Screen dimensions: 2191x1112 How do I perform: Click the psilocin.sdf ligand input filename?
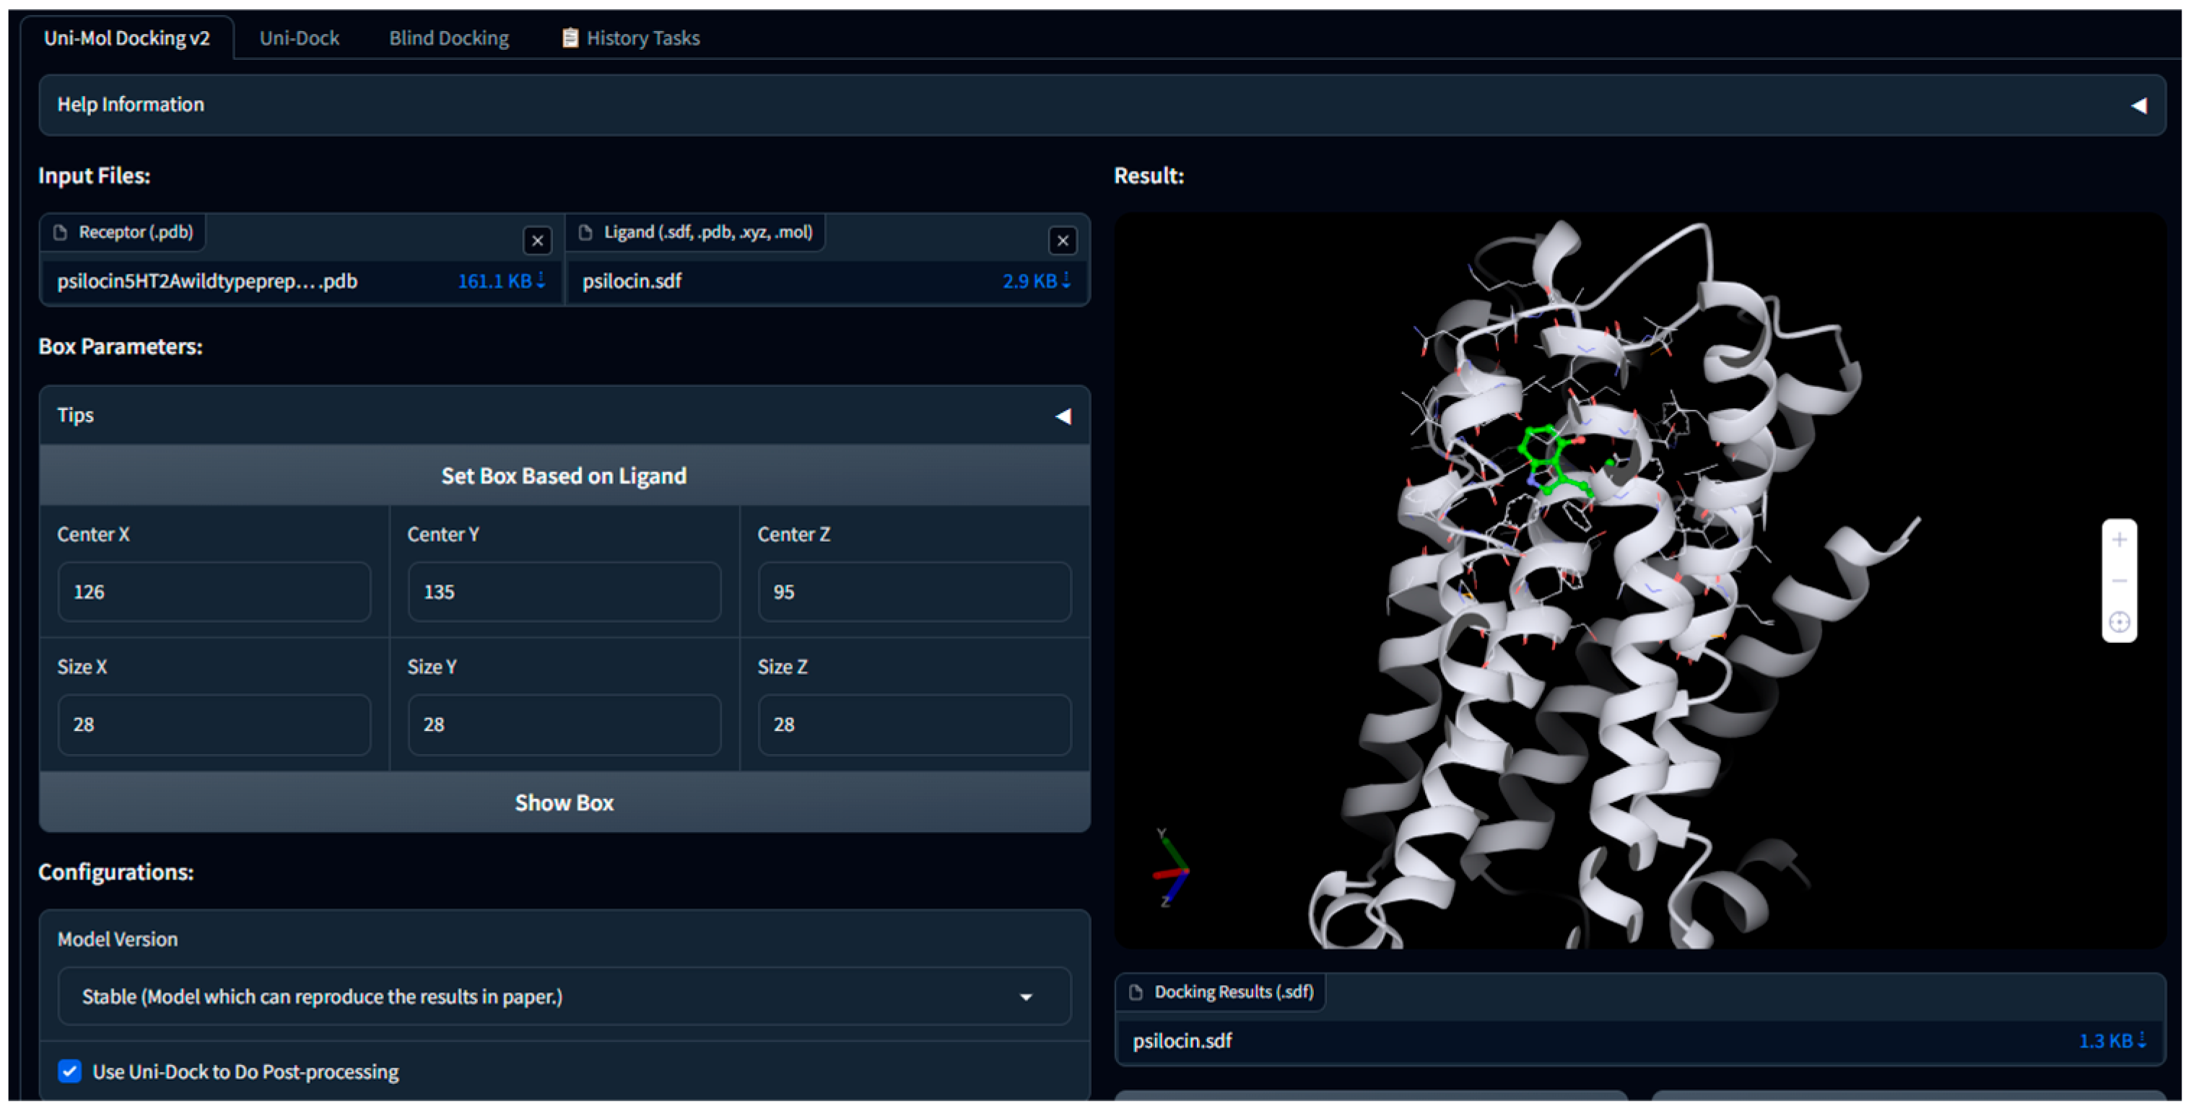coord(632,281)
